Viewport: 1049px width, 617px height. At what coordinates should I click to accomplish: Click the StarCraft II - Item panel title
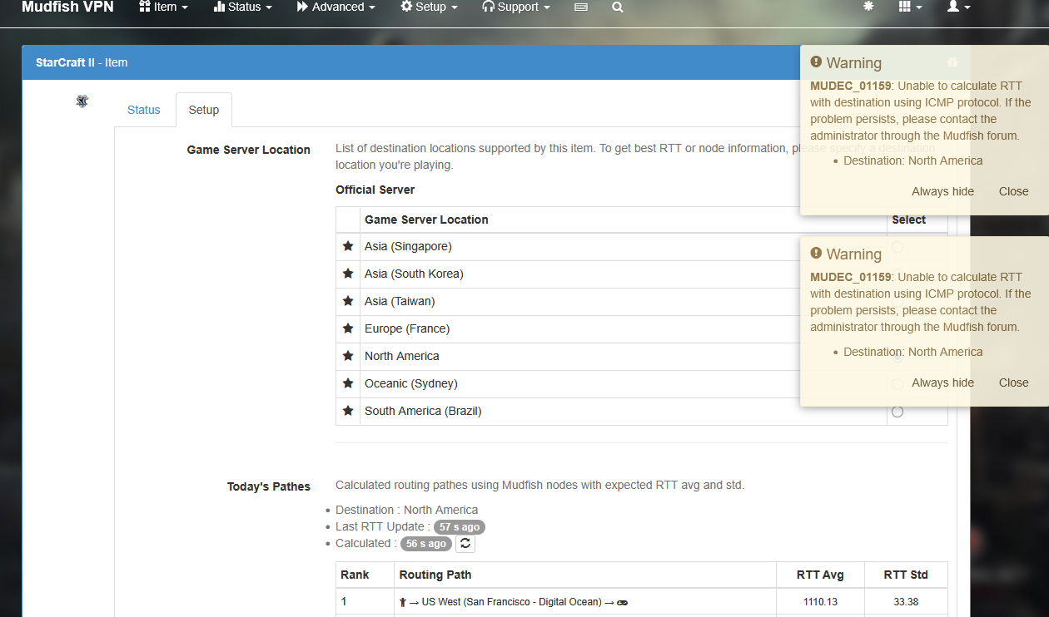[82, 62]
